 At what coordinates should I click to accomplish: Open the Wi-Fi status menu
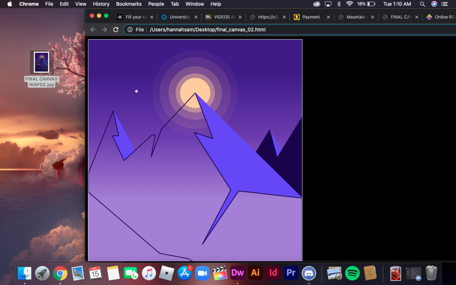pos(349,4)
